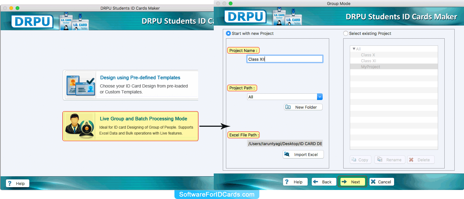Screen dimensions: 464x199
Task: Choose Design using Pre-defined Templates option
Action: (130, 85)
